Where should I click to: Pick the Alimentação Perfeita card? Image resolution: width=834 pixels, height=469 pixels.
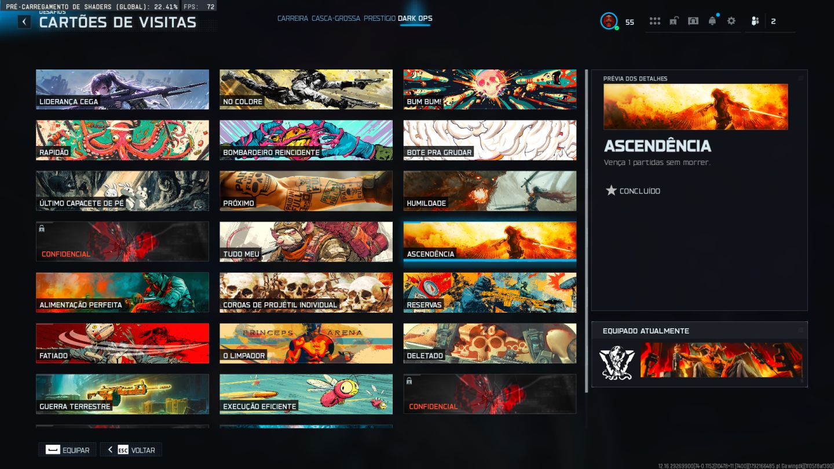point(122,292)
